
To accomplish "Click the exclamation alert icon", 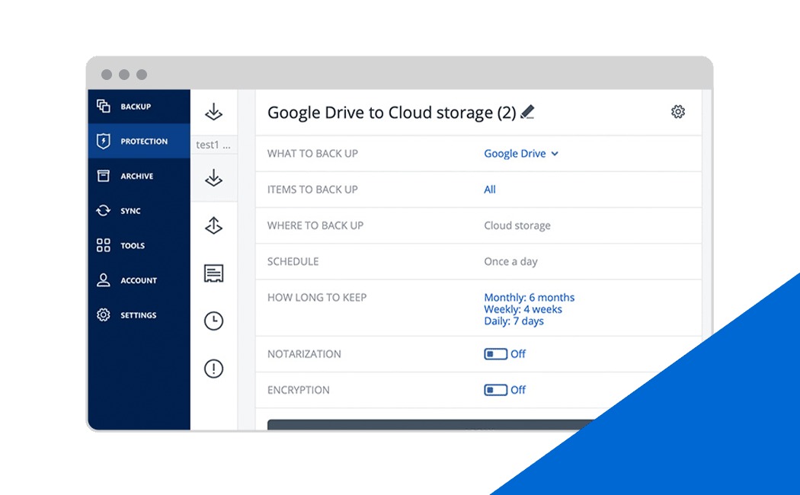I will (214, 369).
